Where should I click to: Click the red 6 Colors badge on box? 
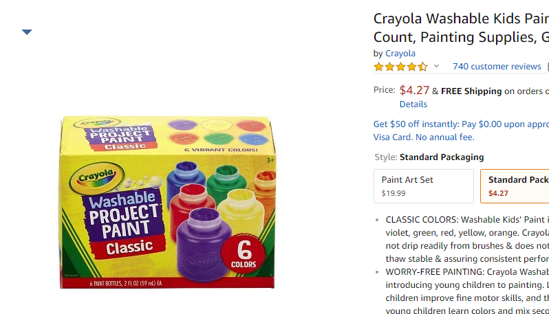[244, 254]
